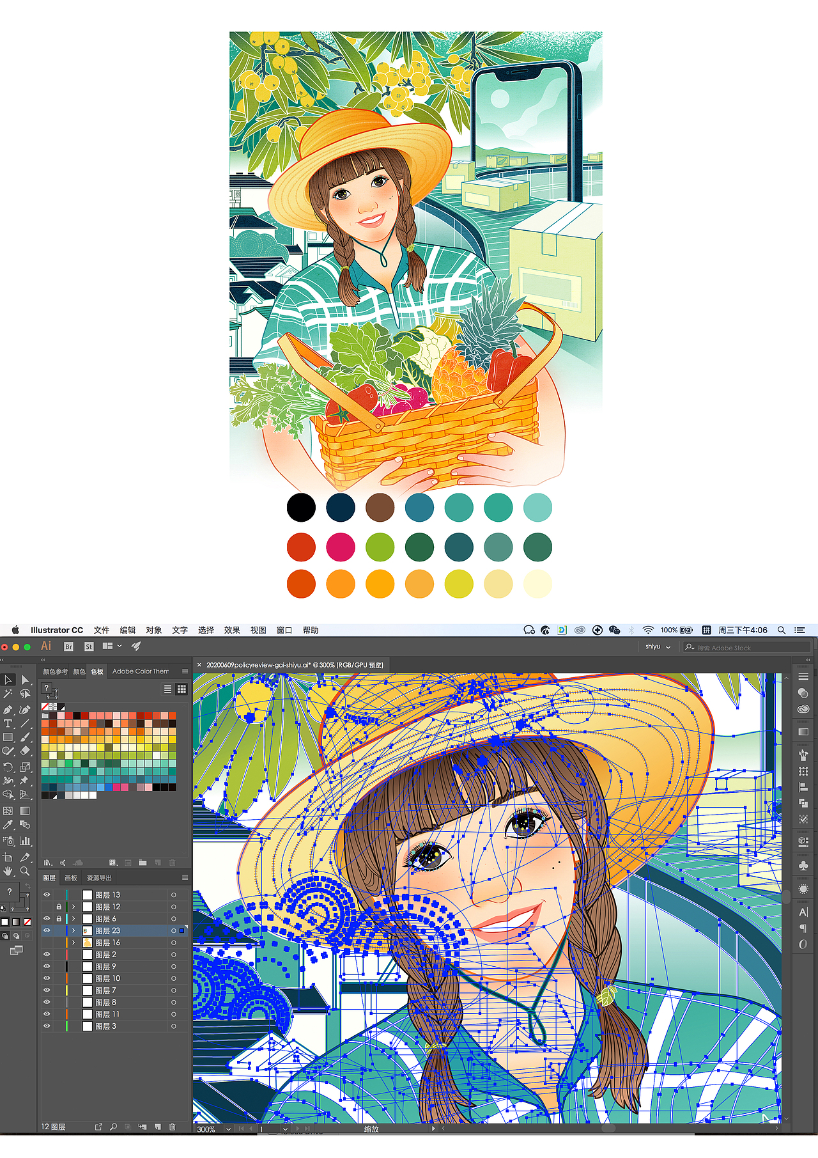Viewport: 818px width, 1158px height.
Task: Expand layer 图层 16 chevron
Action: (x=73, y=943)
